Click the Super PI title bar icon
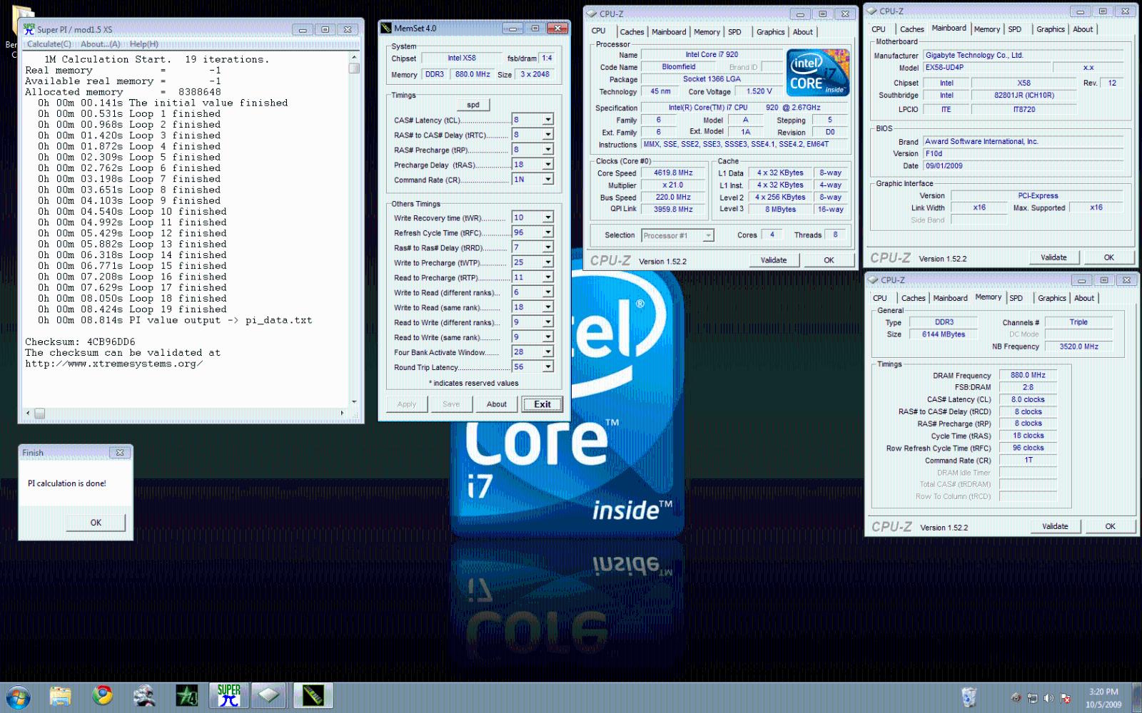1142x713 pixels. 29,29
